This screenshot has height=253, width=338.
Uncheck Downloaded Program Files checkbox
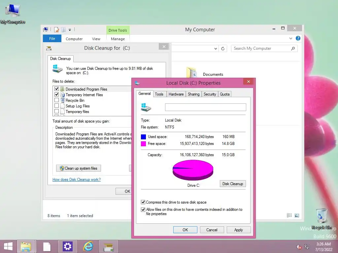tap(57, 89)
